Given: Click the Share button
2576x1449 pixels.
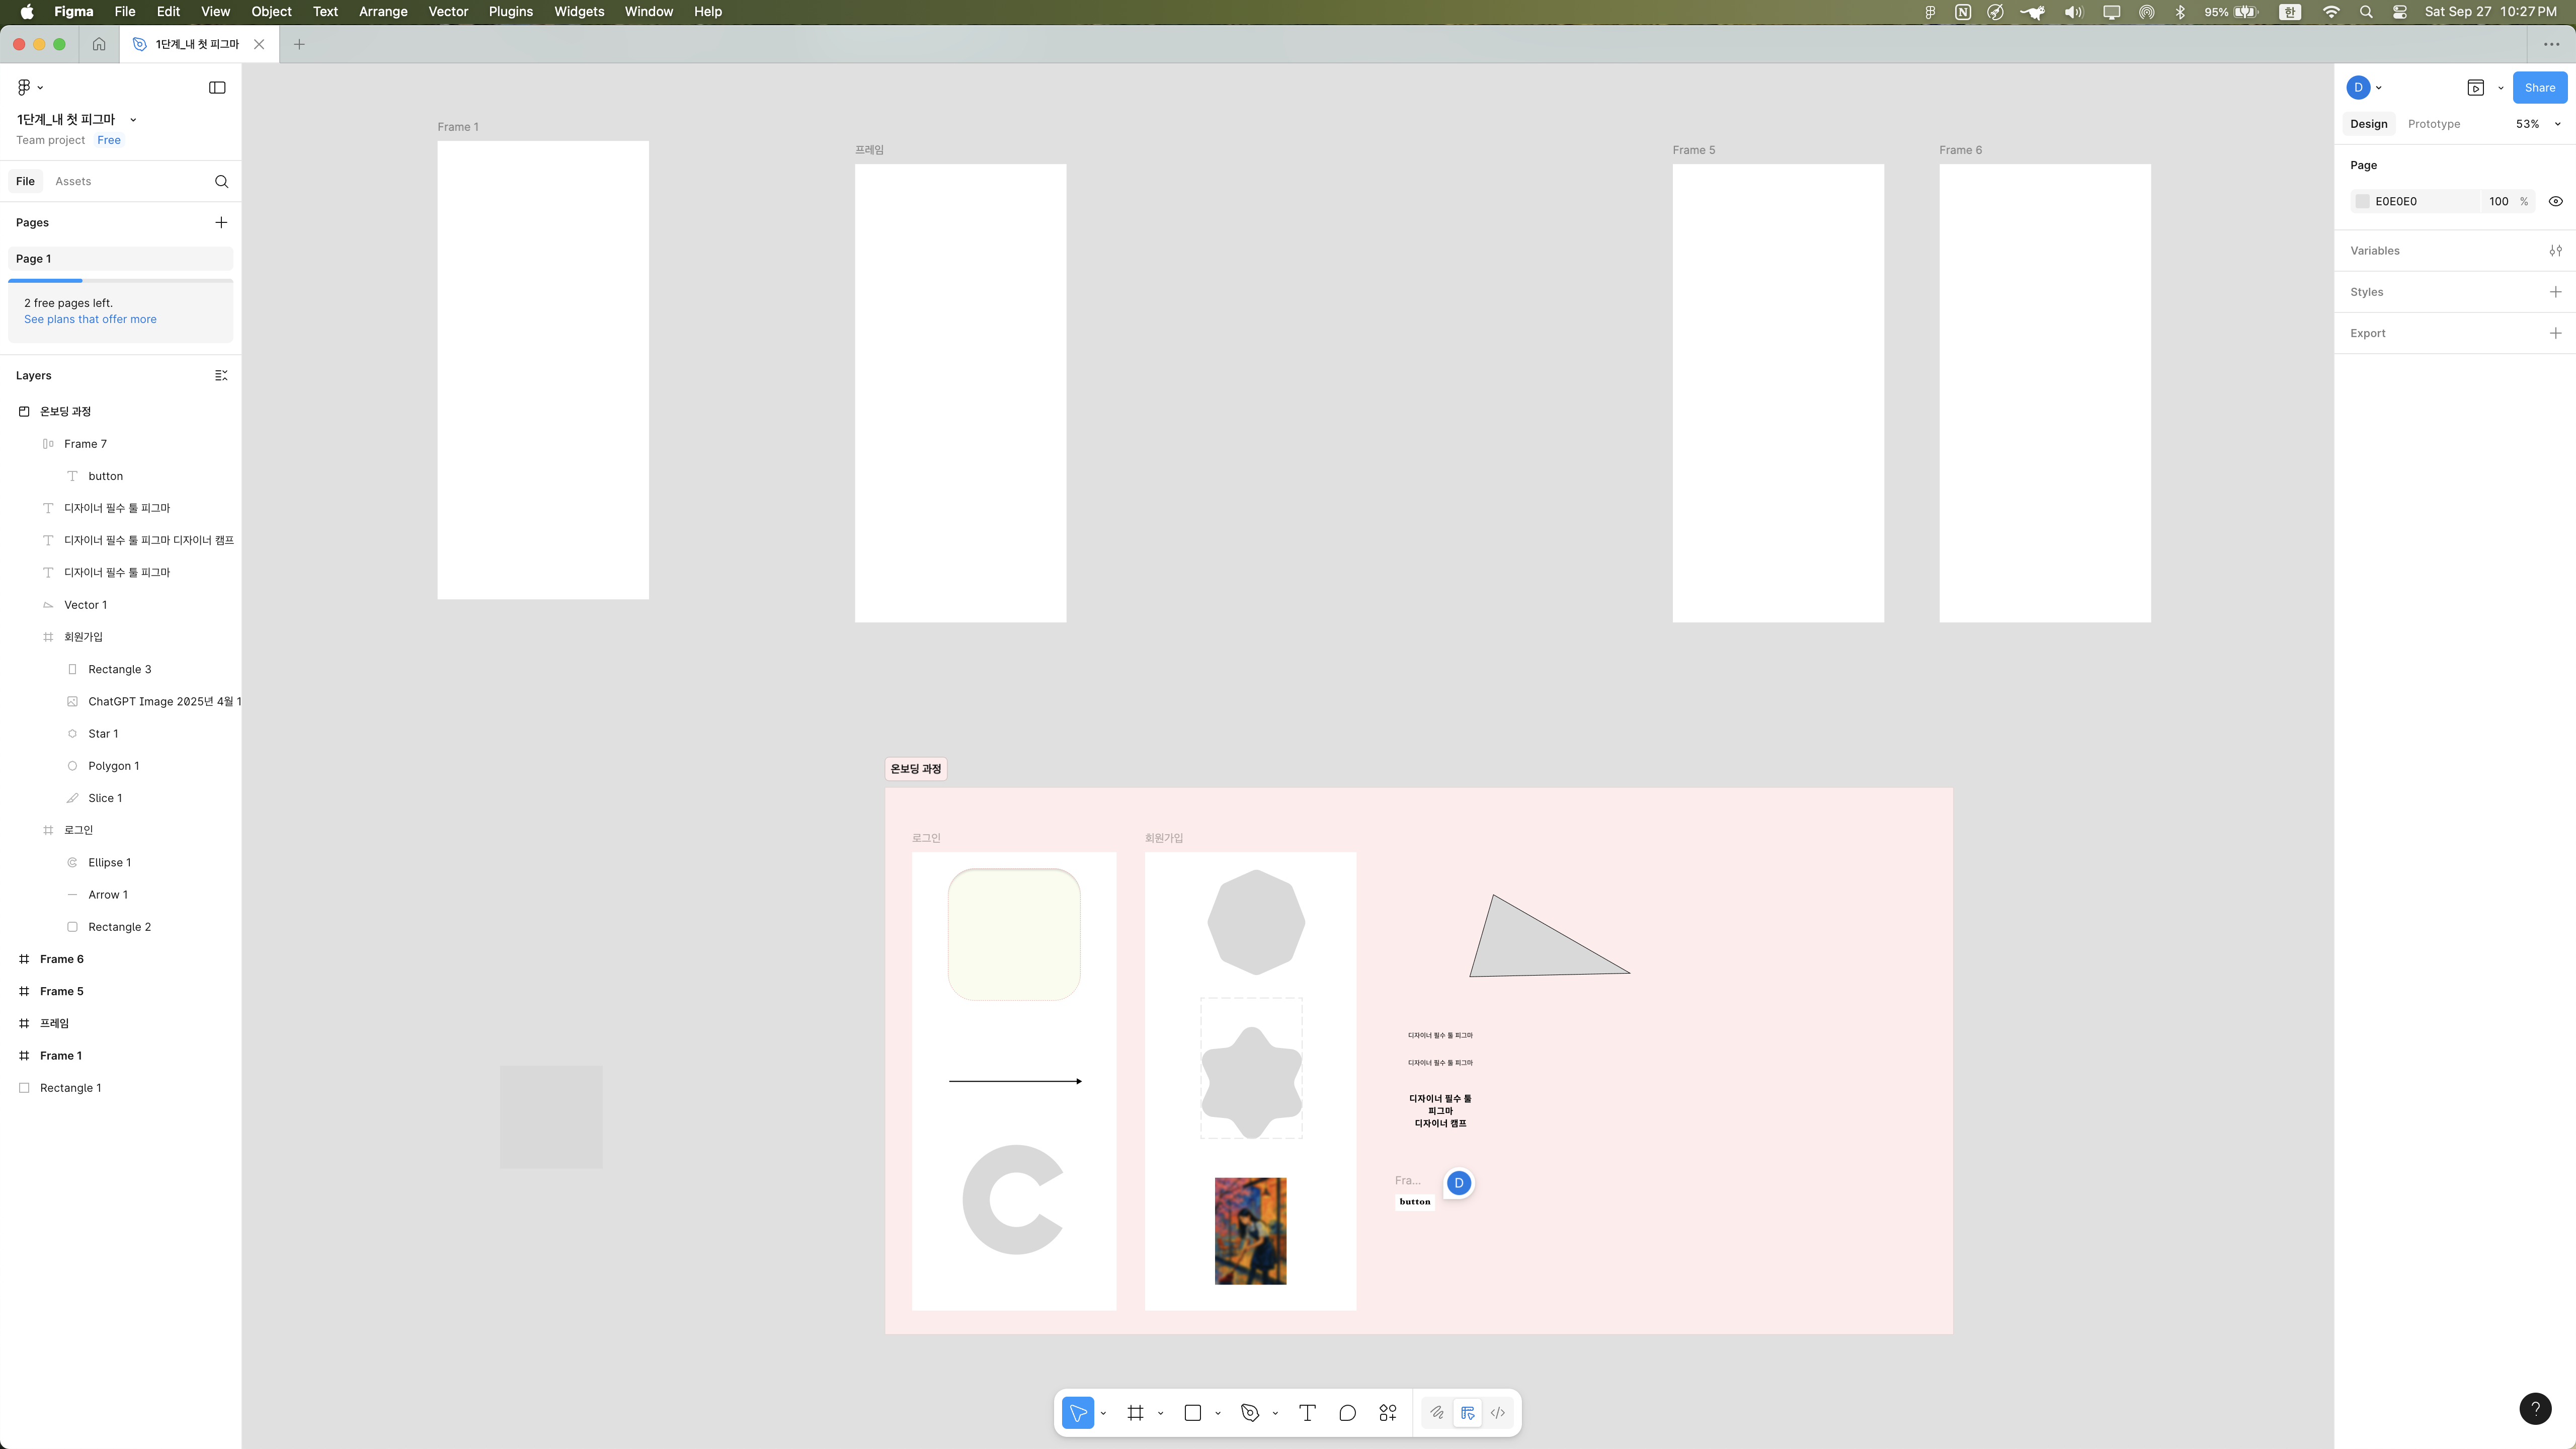Looking at the screenshot, I should [x=2539, y=87].
